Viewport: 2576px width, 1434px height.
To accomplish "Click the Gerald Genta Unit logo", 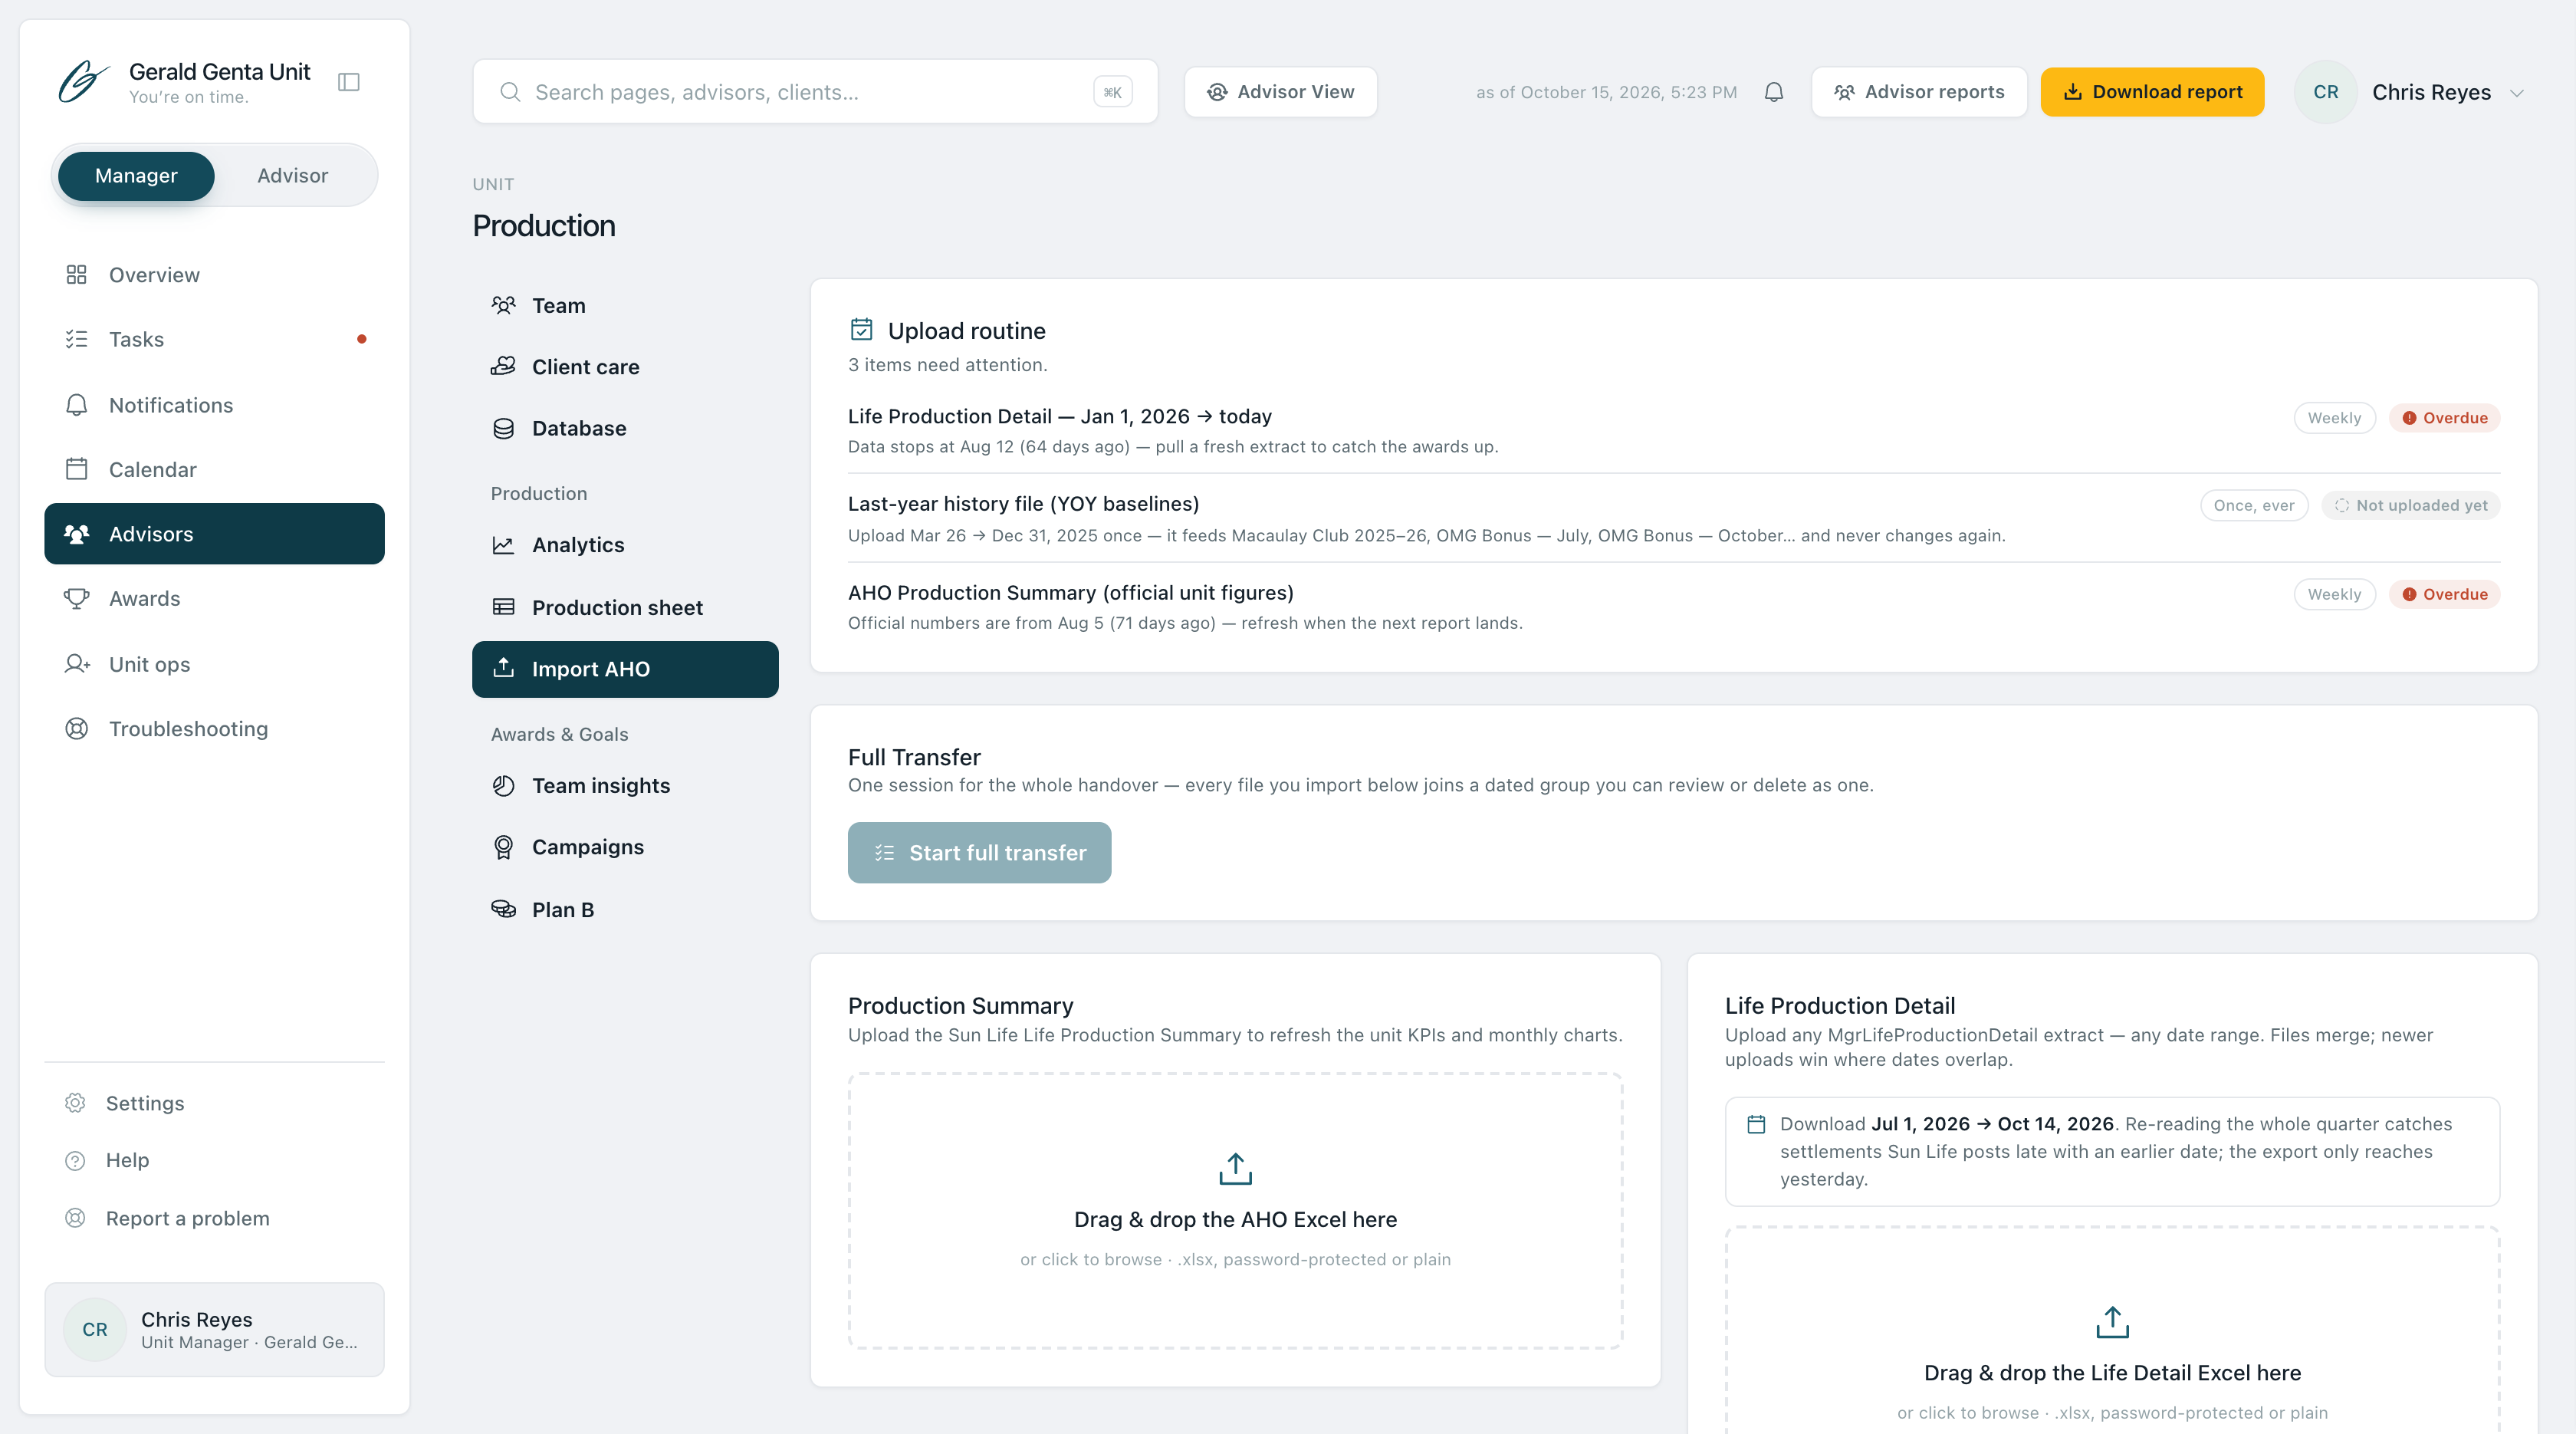I will [83, 82].
